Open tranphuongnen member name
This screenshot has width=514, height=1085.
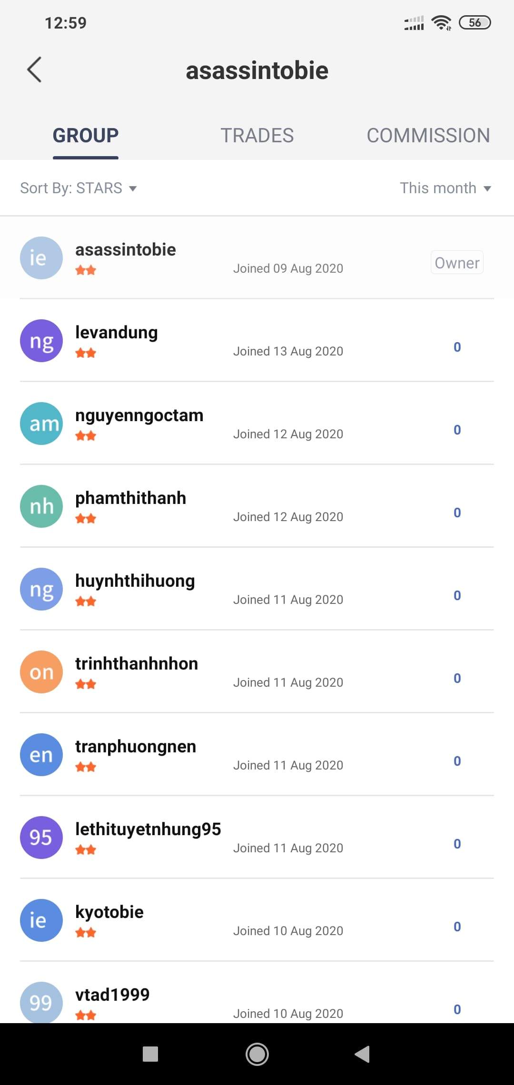[x=136, y=747]
